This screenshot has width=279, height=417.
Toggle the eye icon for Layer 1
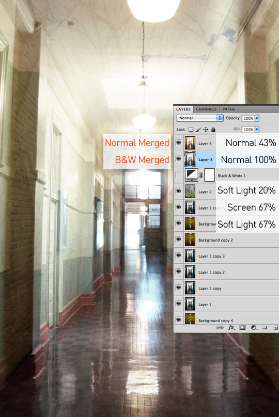(178, 303)
